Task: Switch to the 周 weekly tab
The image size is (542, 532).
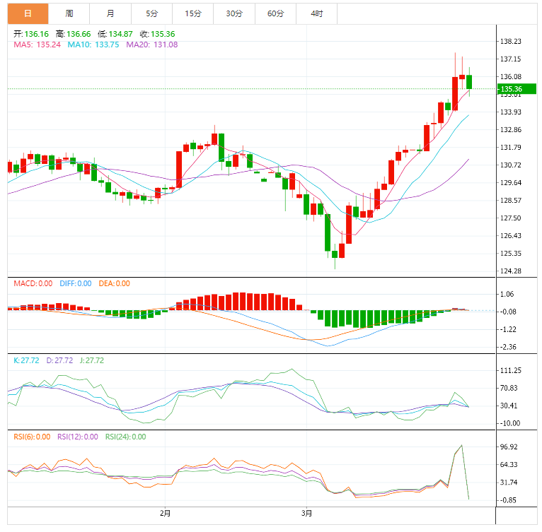Action: 69,13
